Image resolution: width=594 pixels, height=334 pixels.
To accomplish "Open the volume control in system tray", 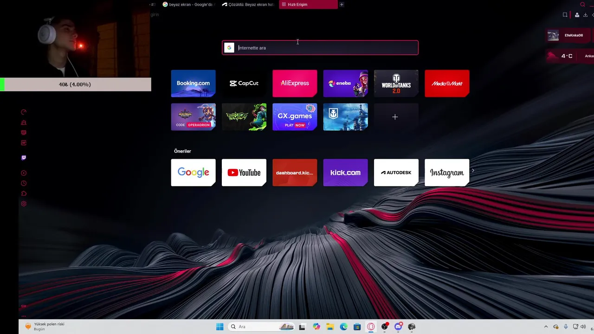I will [x=583, y=327].
